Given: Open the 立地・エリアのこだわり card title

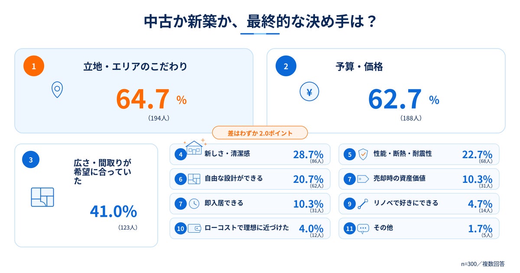Looking at the screenshot, I should [136, 67].
